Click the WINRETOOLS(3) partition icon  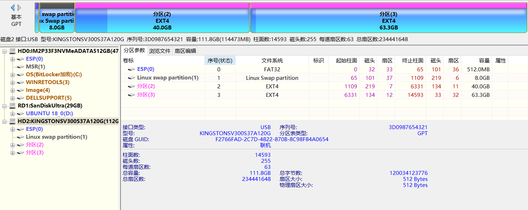point(20,82)
